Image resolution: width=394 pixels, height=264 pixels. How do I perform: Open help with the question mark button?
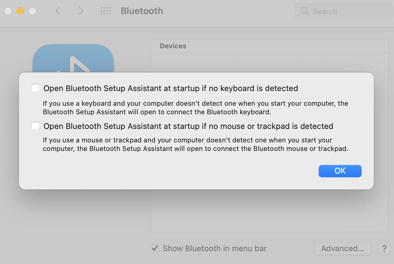pyautogui.click(x=384, y=248)
